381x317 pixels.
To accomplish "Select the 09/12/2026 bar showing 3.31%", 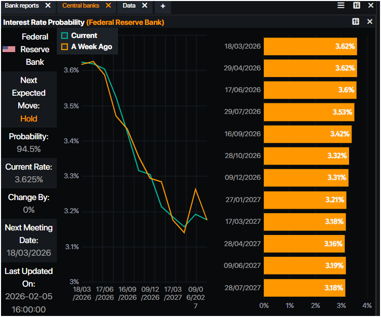I will 306,178.
